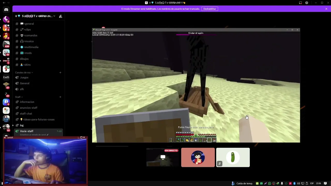The image size is (331, 186).
Task: Open blue P server icon with badge 6
Action: pyautogui.click(x=6, y=102)
